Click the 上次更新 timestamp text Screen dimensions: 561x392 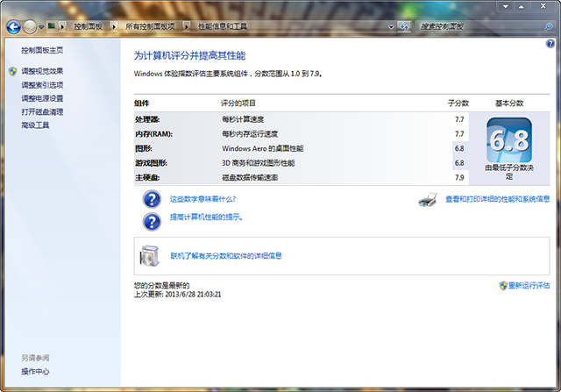(177, 295)
